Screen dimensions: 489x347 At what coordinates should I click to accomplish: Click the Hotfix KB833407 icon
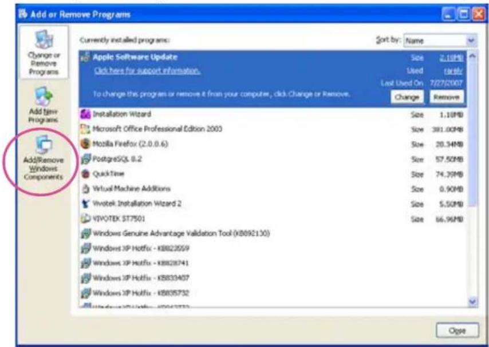[85, 278]
